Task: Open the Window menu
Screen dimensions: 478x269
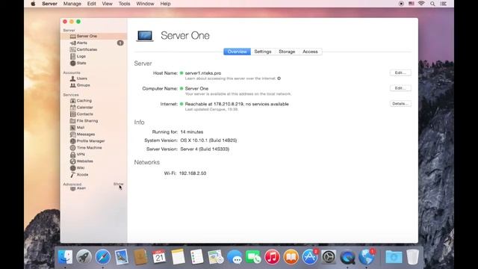Action: 145,4
